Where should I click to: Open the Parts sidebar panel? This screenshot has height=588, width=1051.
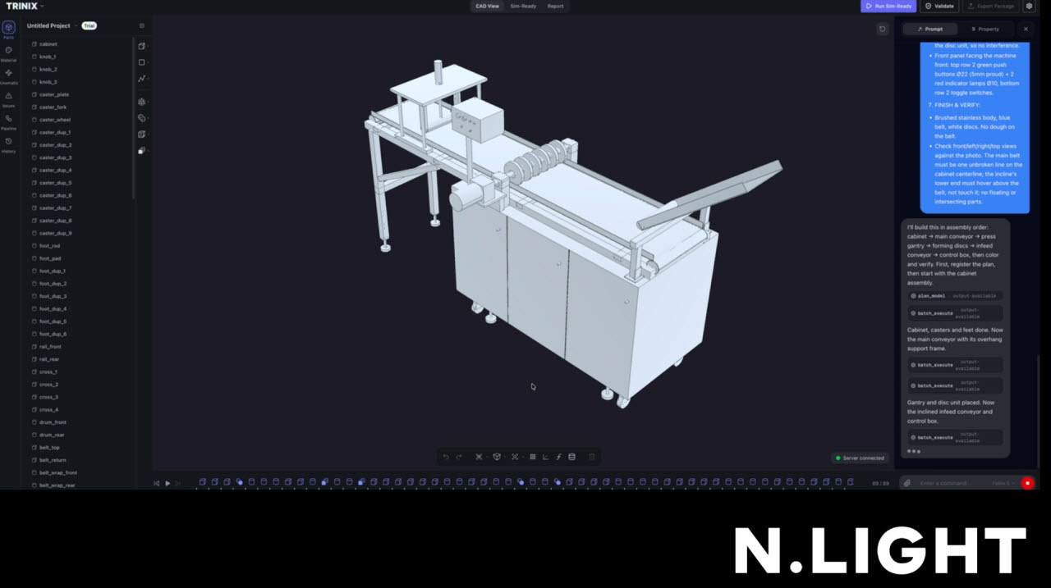click(8, 30)
